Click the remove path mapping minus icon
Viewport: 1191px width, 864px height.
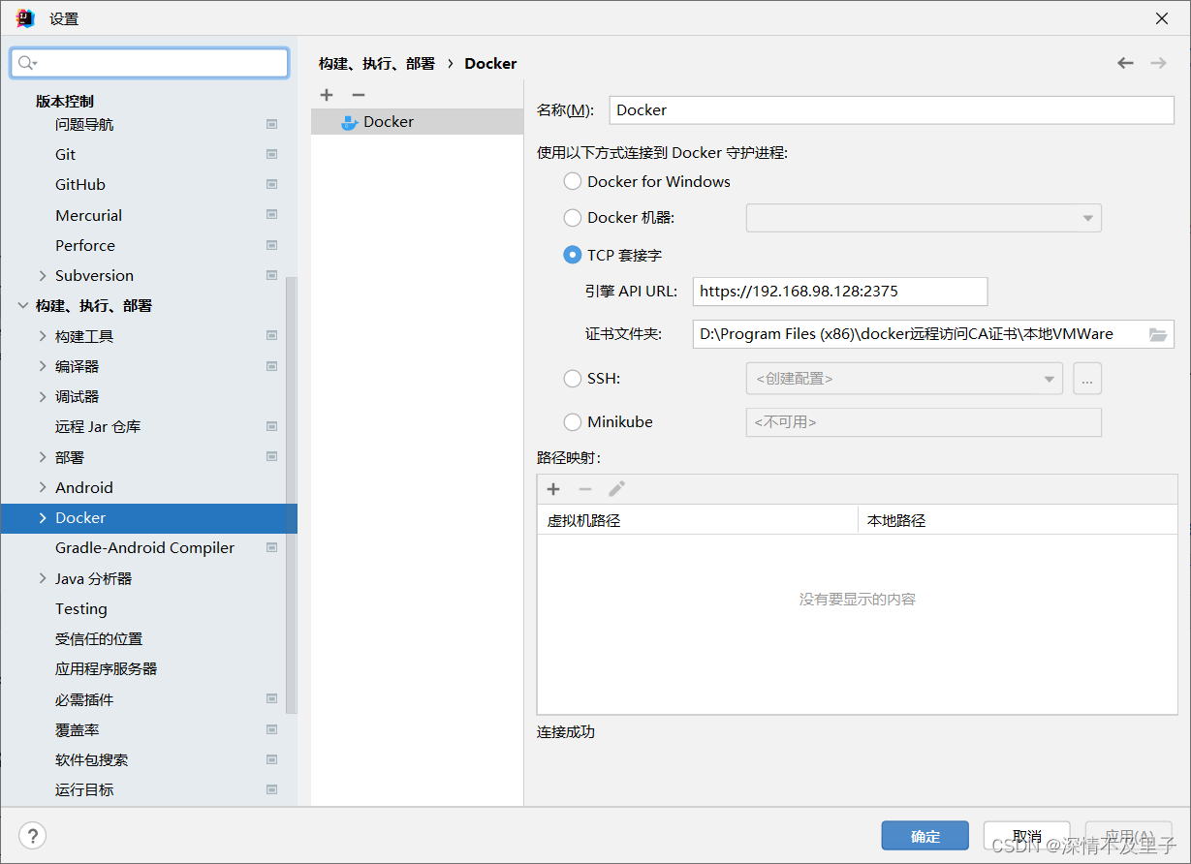point(585,489)
